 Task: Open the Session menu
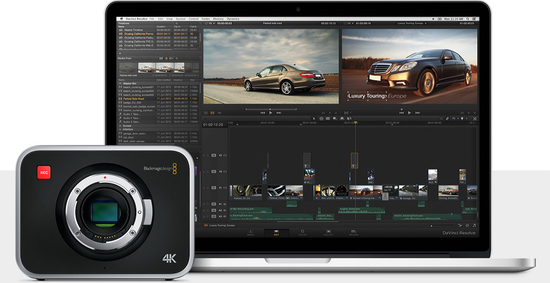point(180,19)
